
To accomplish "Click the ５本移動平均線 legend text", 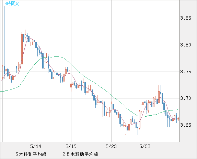I will pos(31,154).
